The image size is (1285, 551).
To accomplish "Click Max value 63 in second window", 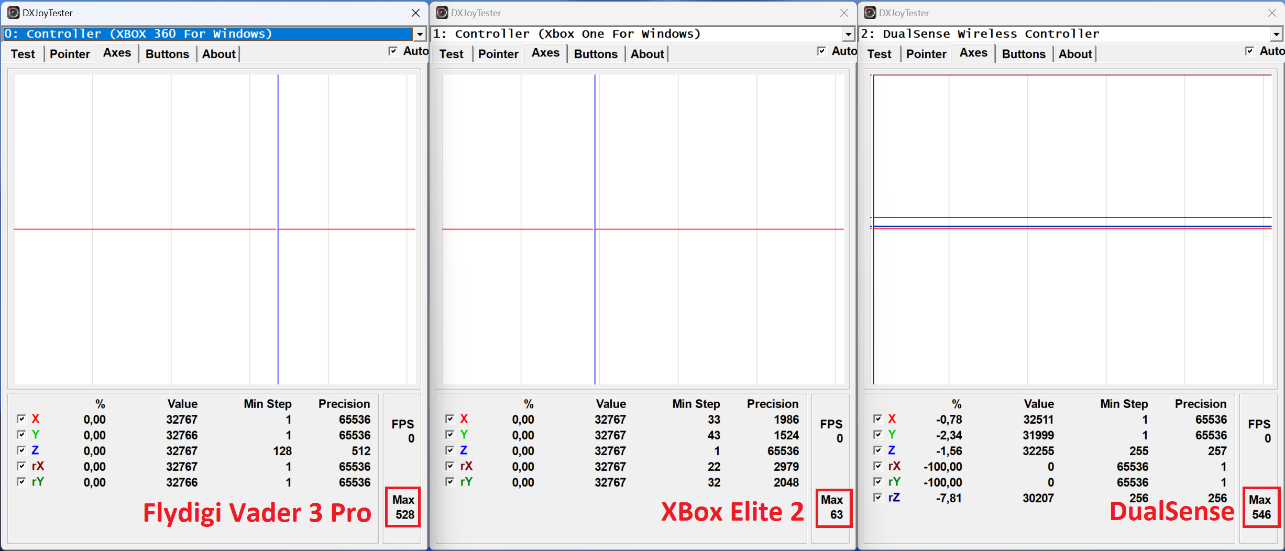I will 837,514.
